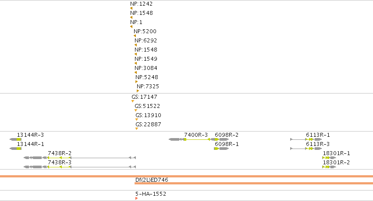Open the NP:5200 label
The width and height of the screenshot is (373, 201).
pyautogui.click(x=145, y=31)
